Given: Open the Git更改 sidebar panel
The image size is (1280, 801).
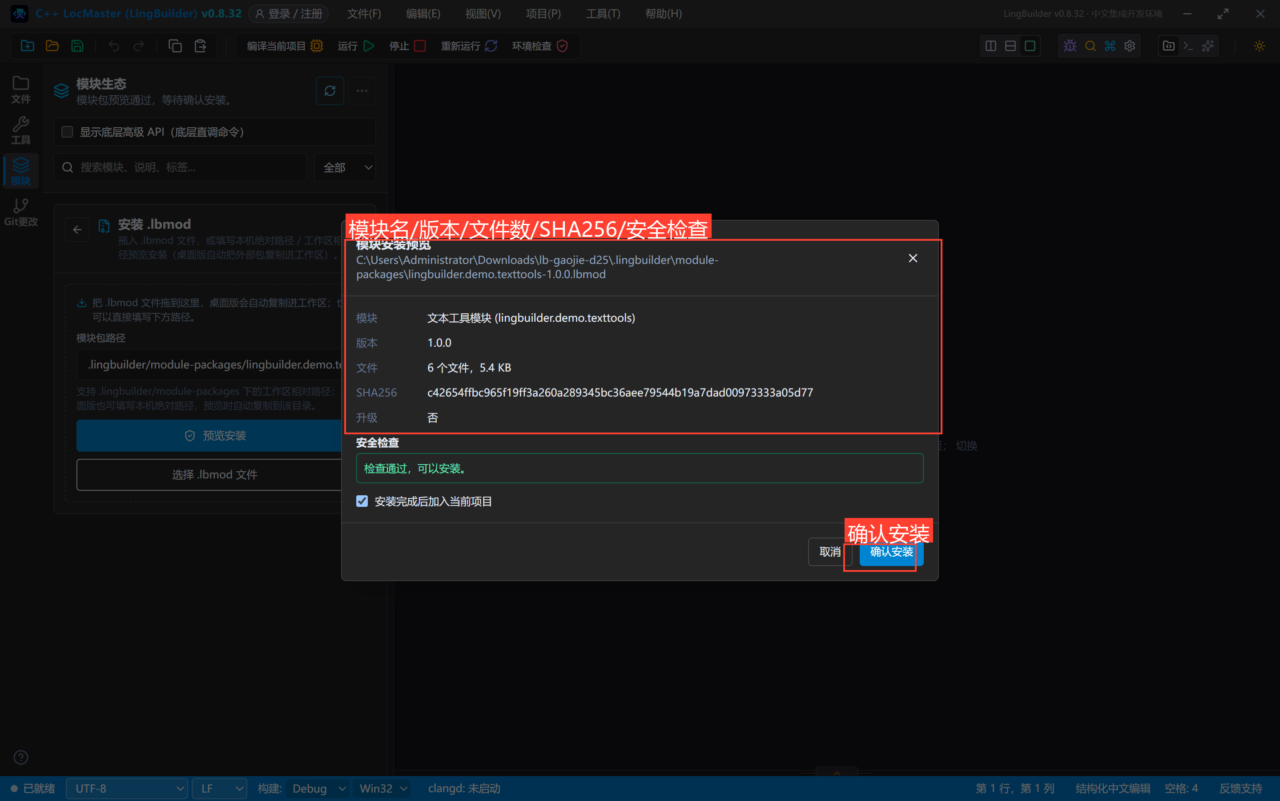Looking at the screenshot, I should tap(20, 212).
